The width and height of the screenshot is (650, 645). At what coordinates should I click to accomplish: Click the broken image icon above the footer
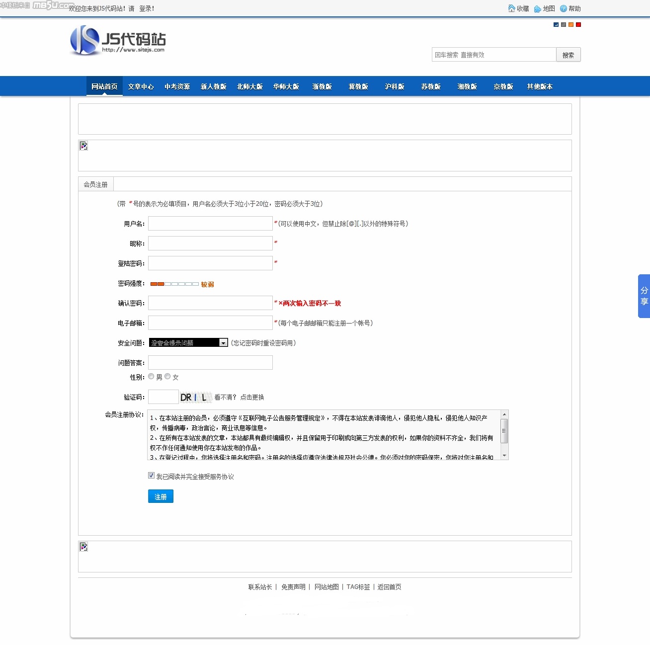tap(83, 547)
